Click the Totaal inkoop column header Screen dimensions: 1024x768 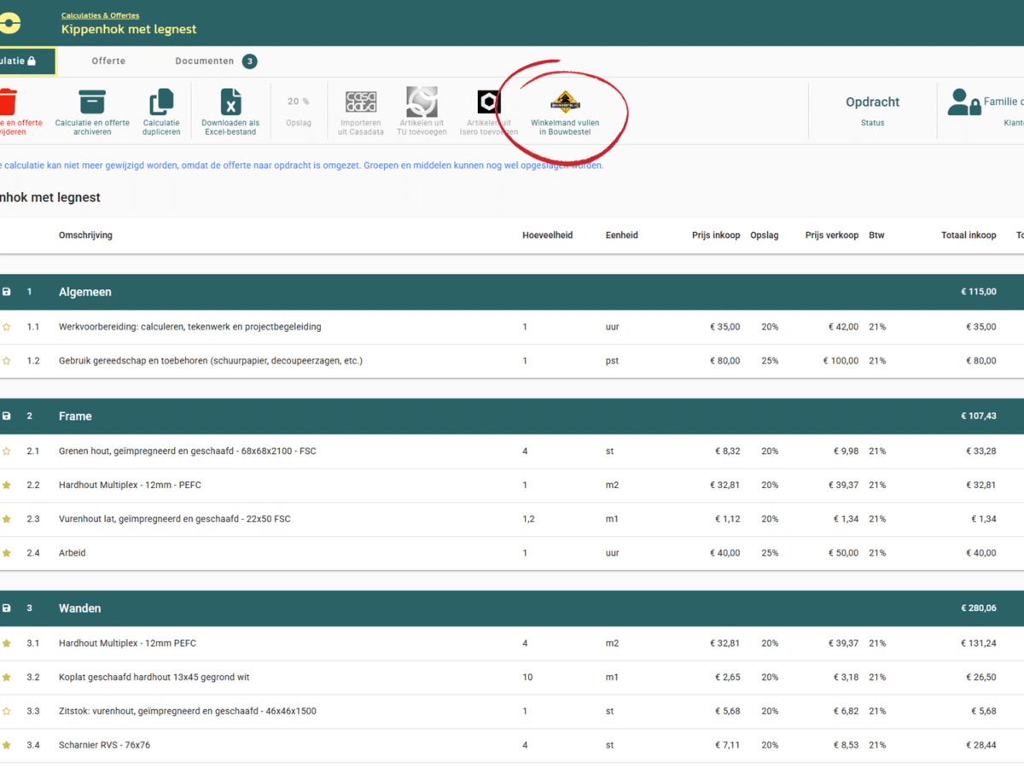(969, 236)
